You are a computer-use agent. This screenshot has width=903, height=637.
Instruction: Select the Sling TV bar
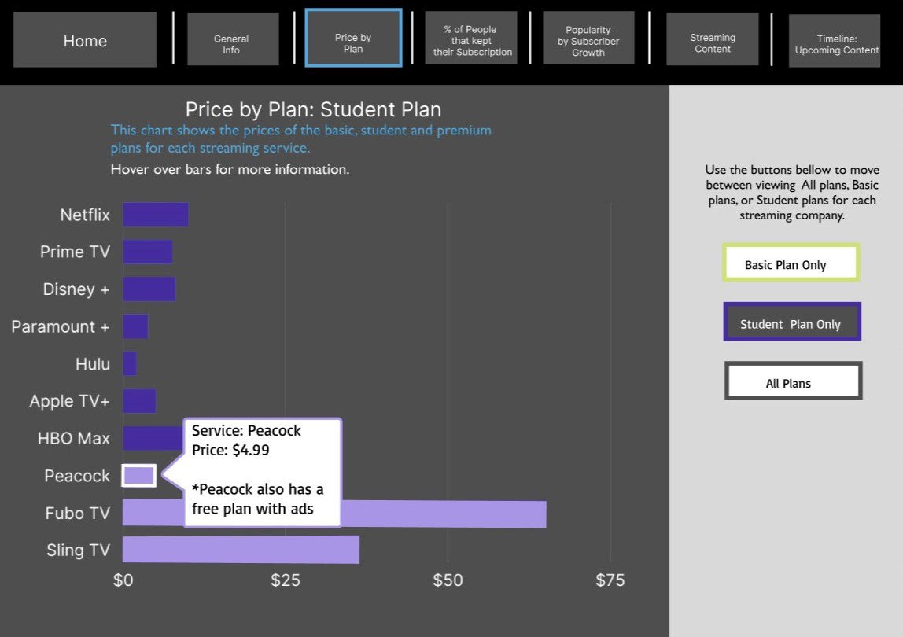[x=241, y=550]
